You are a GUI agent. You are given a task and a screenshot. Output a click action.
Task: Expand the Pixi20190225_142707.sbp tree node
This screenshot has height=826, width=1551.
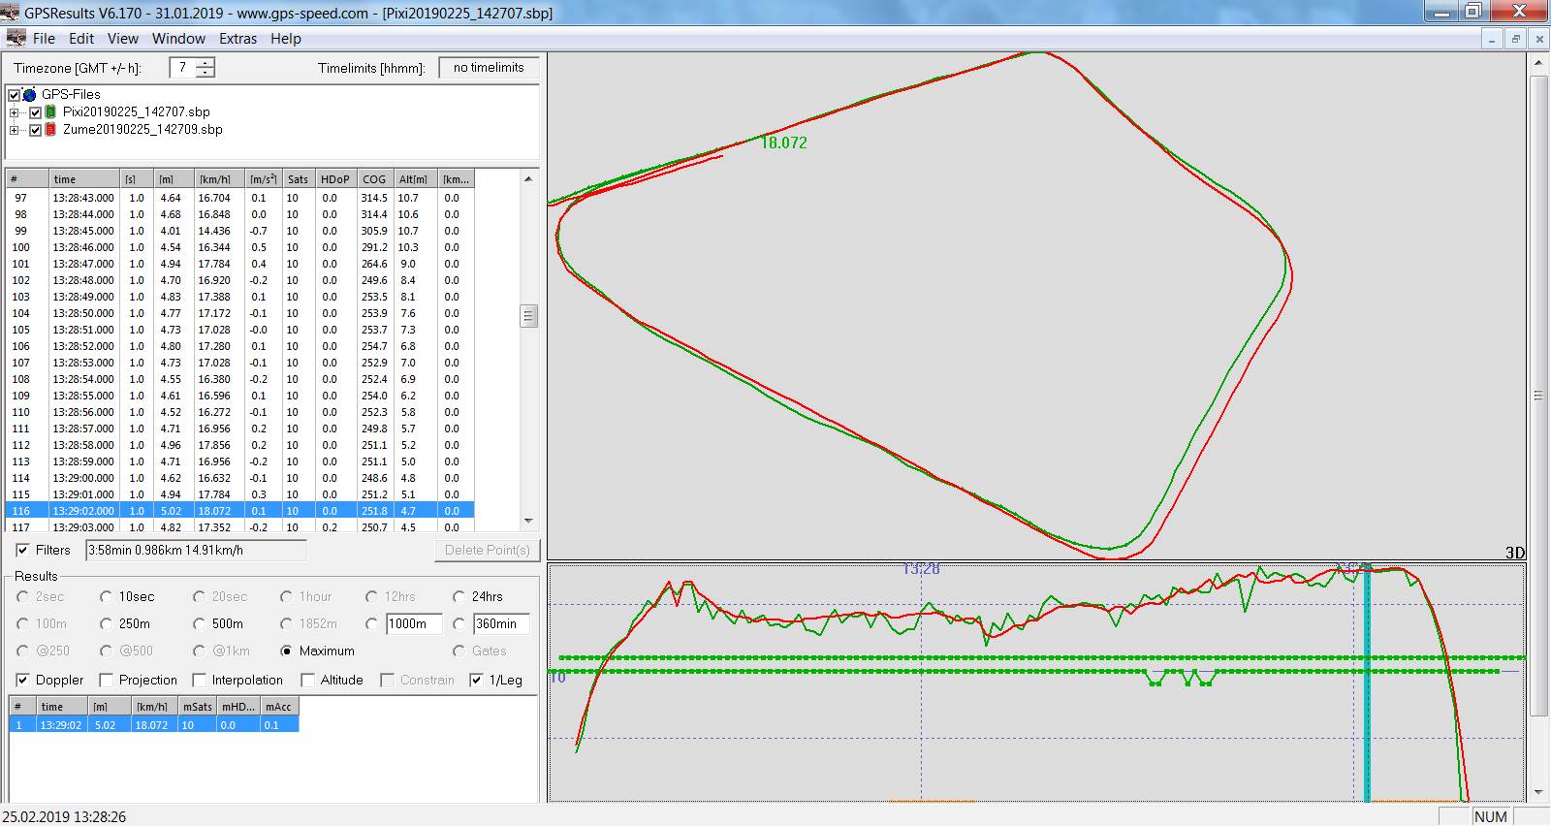point(15,111)
